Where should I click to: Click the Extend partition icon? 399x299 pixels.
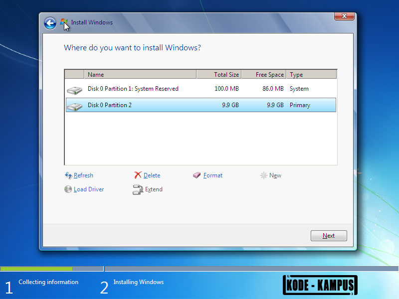138,189
